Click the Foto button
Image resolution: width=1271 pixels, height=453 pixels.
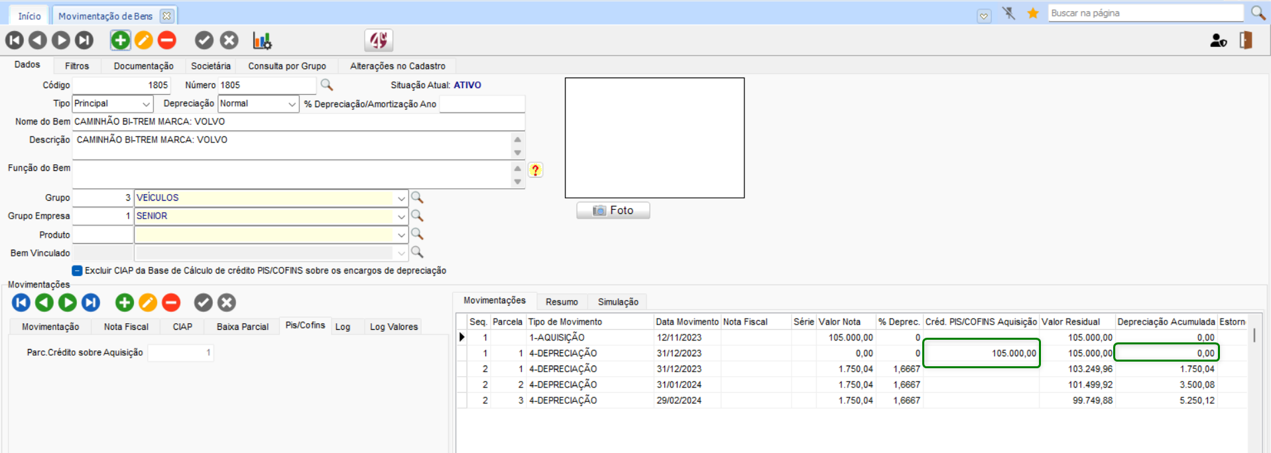click(x=613, y=211)
